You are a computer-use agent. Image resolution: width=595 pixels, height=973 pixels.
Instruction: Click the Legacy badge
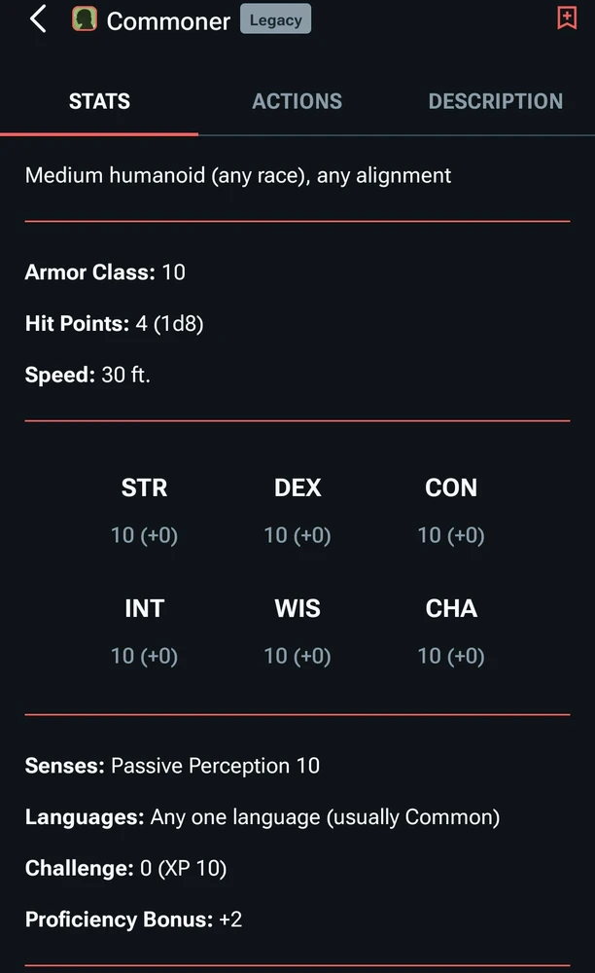[275, 19]
